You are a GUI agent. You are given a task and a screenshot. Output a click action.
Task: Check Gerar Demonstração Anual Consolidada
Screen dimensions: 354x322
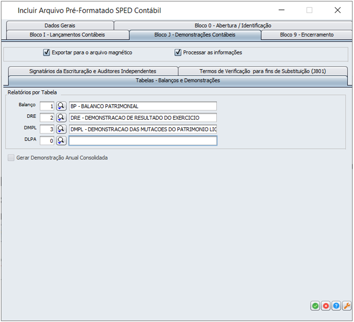pyautogui.click(x=11, y=158)
